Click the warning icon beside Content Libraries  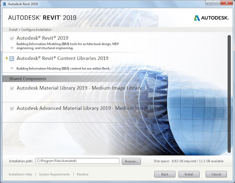(7, 58)
